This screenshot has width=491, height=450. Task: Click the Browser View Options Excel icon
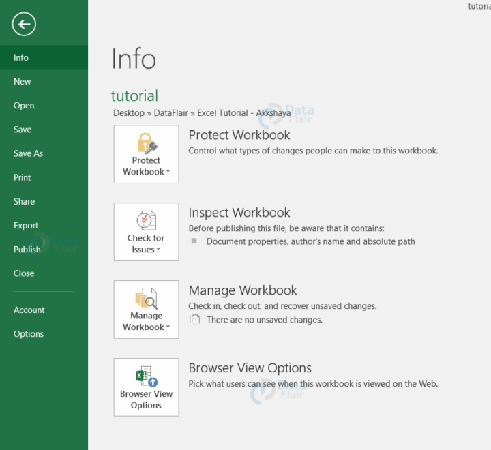tap(147, 376)
